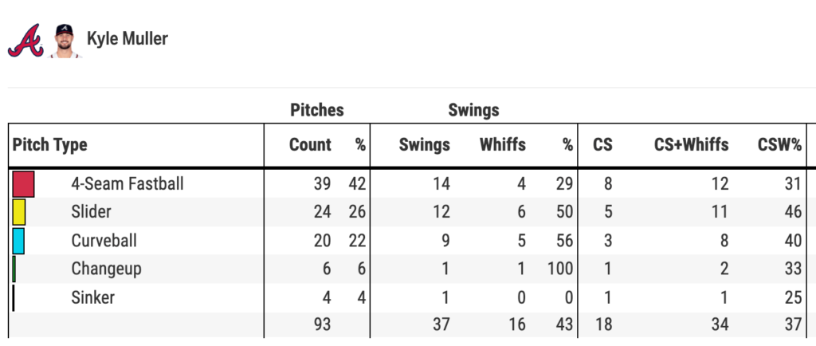This screenshot has height=346, width=816.
Task: Click the red 4-Seam Fastball color bar
Action: (x=24, y=184)
